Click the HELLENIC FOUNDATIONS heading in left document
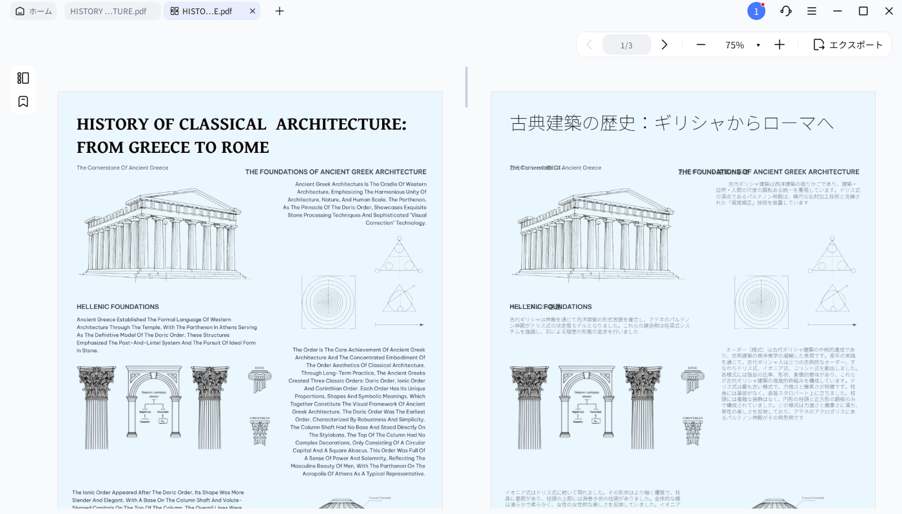 point(117,307)
